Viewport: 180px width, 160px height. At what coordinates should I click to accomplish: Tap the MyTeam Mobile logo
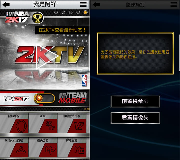(72, 98)
